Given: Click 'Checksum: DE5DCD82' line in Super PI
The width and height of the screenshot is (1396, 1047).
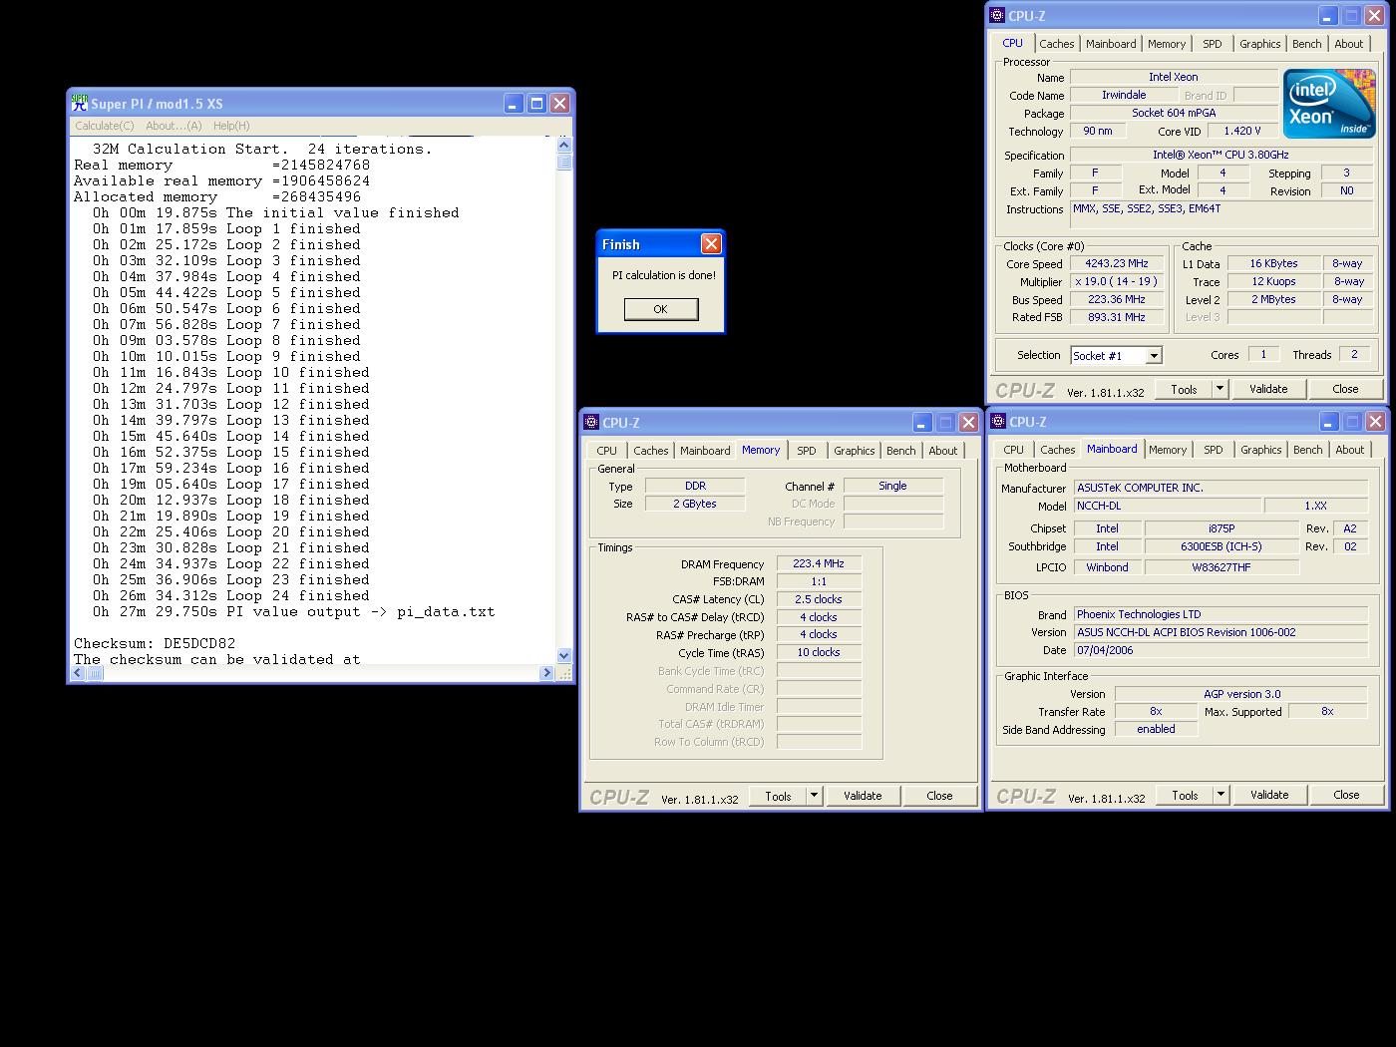Looking at the screenshot, I should pos(155,644).
